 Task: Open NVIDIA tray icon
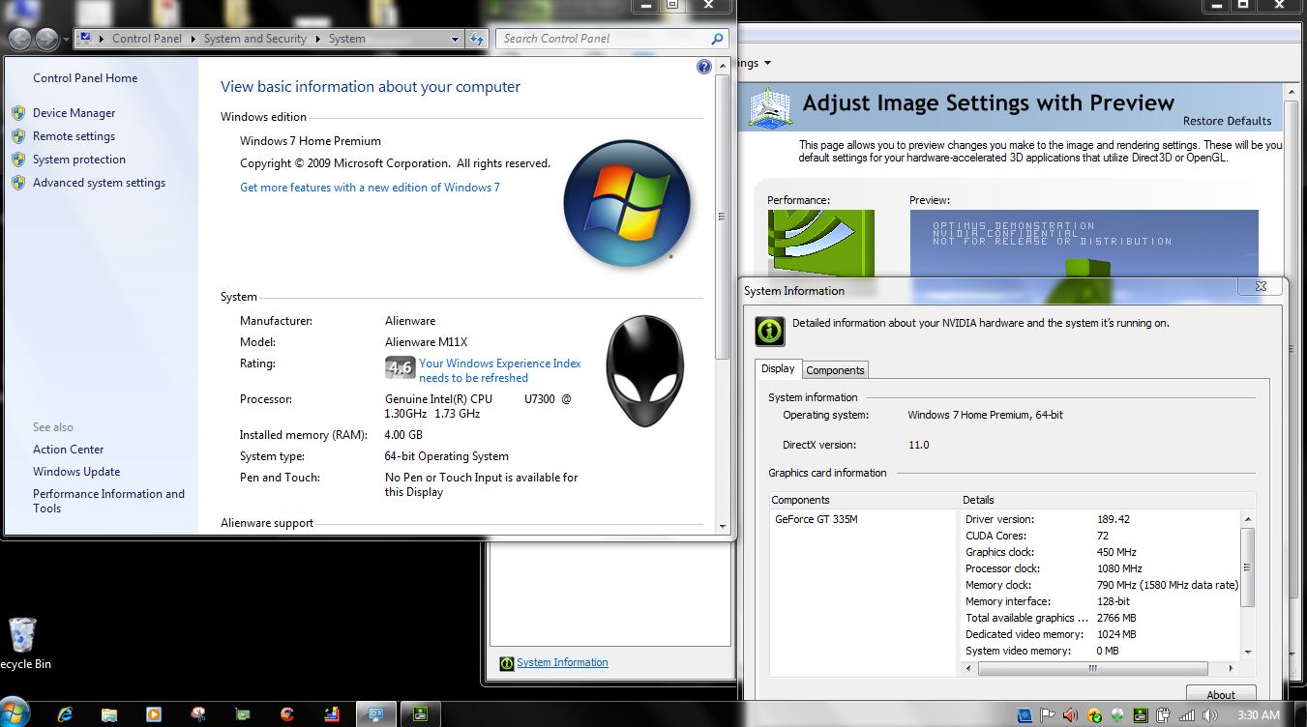[x=1141, y=716]
